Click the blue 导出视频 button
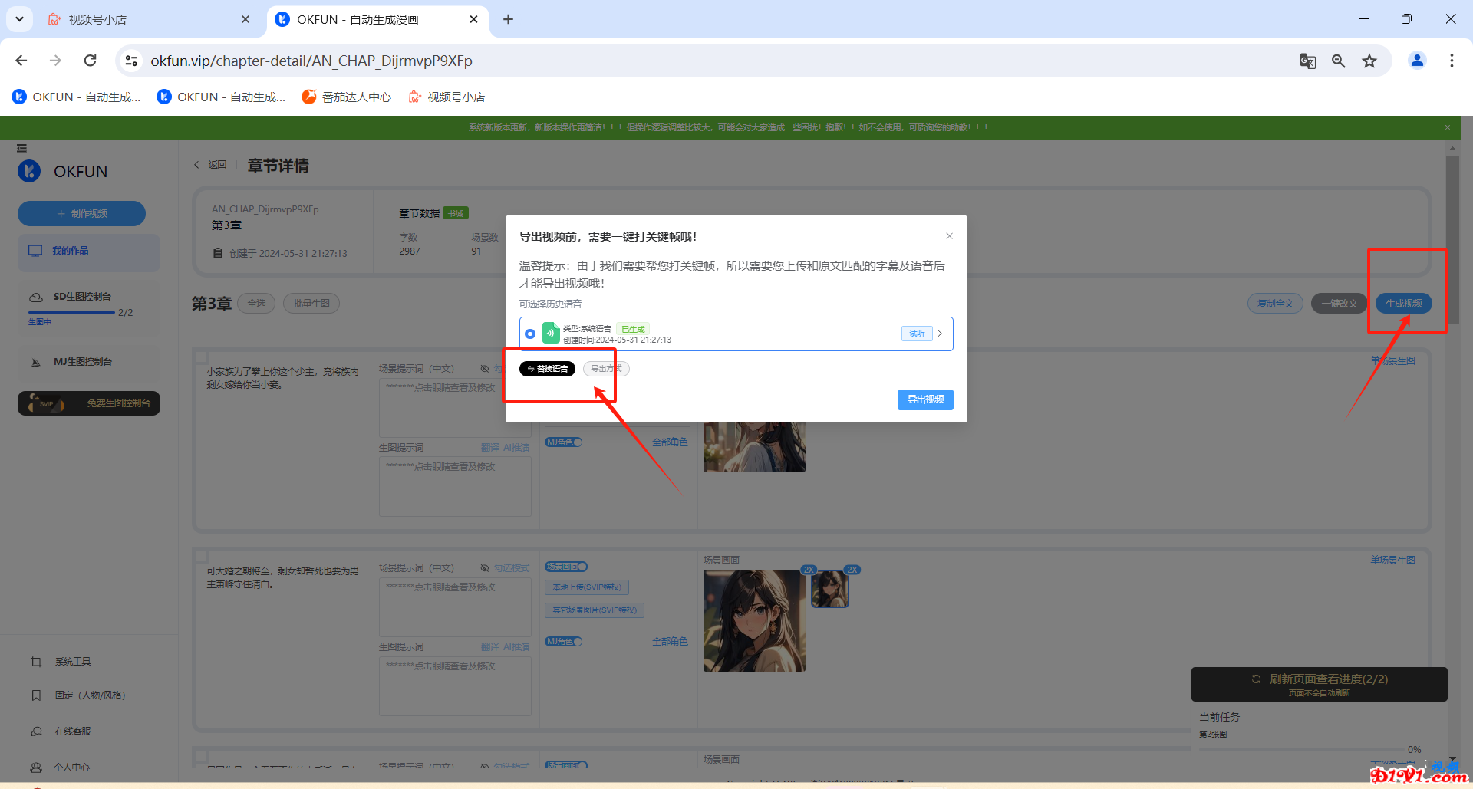The height and width of the screenshot is (789, 1473). pyautogui.click(x=925, y=399)
